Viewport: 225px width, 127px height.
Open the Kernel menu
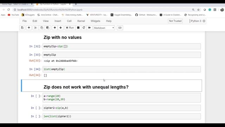click(81, 21)
